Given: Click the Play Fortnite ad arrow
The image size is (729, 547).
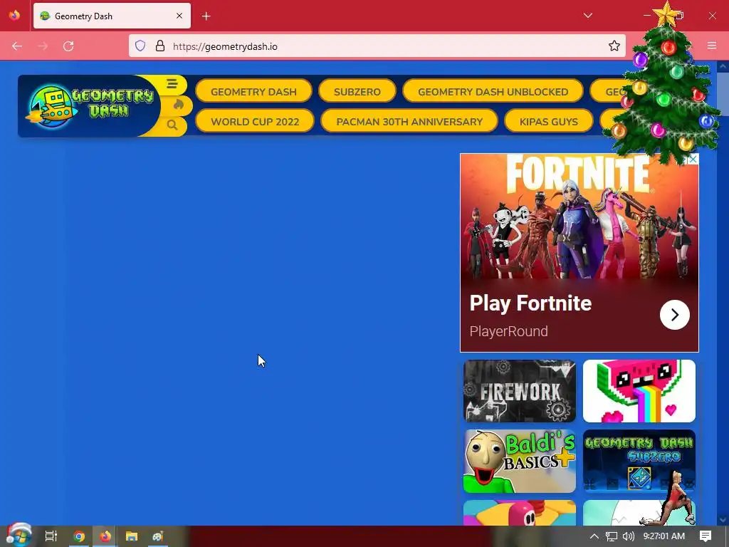Looking at the screenshot, I should 675,315.
